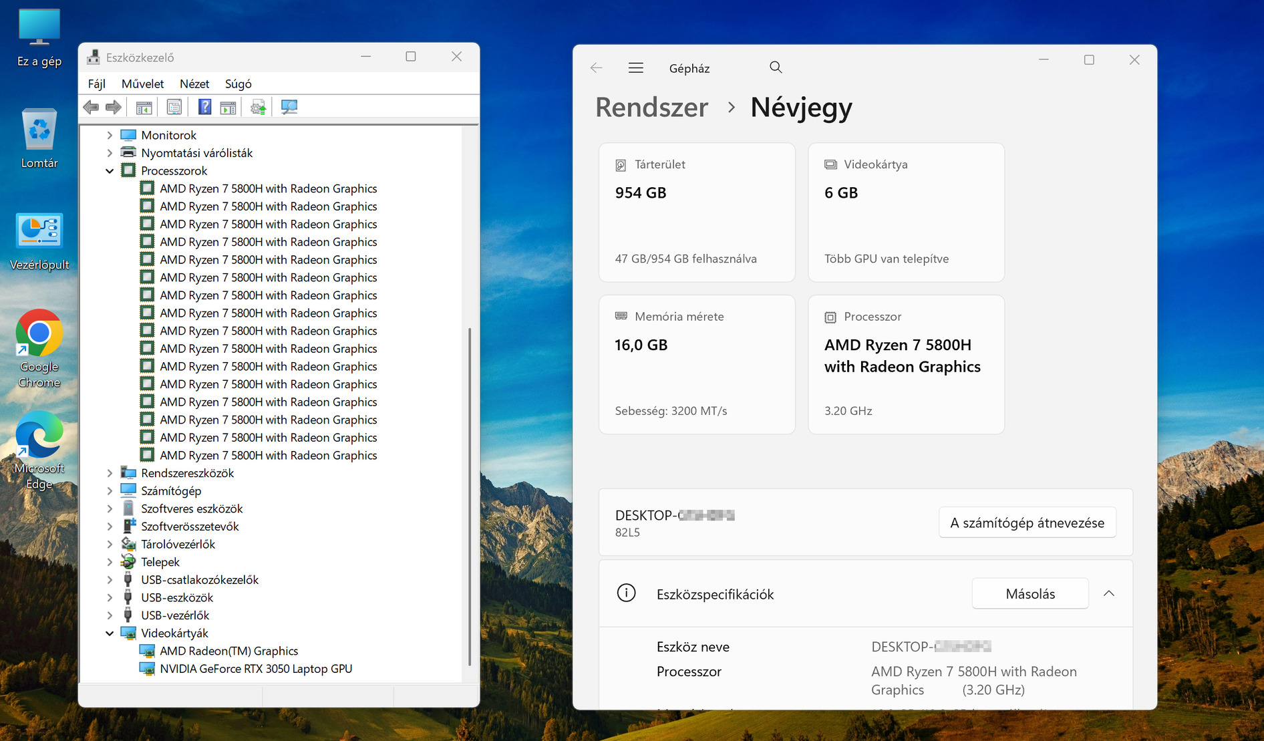1264x741 pixels.
Task: Click the info icon beside Eszközspecifikációk
Action: (626, 593)
